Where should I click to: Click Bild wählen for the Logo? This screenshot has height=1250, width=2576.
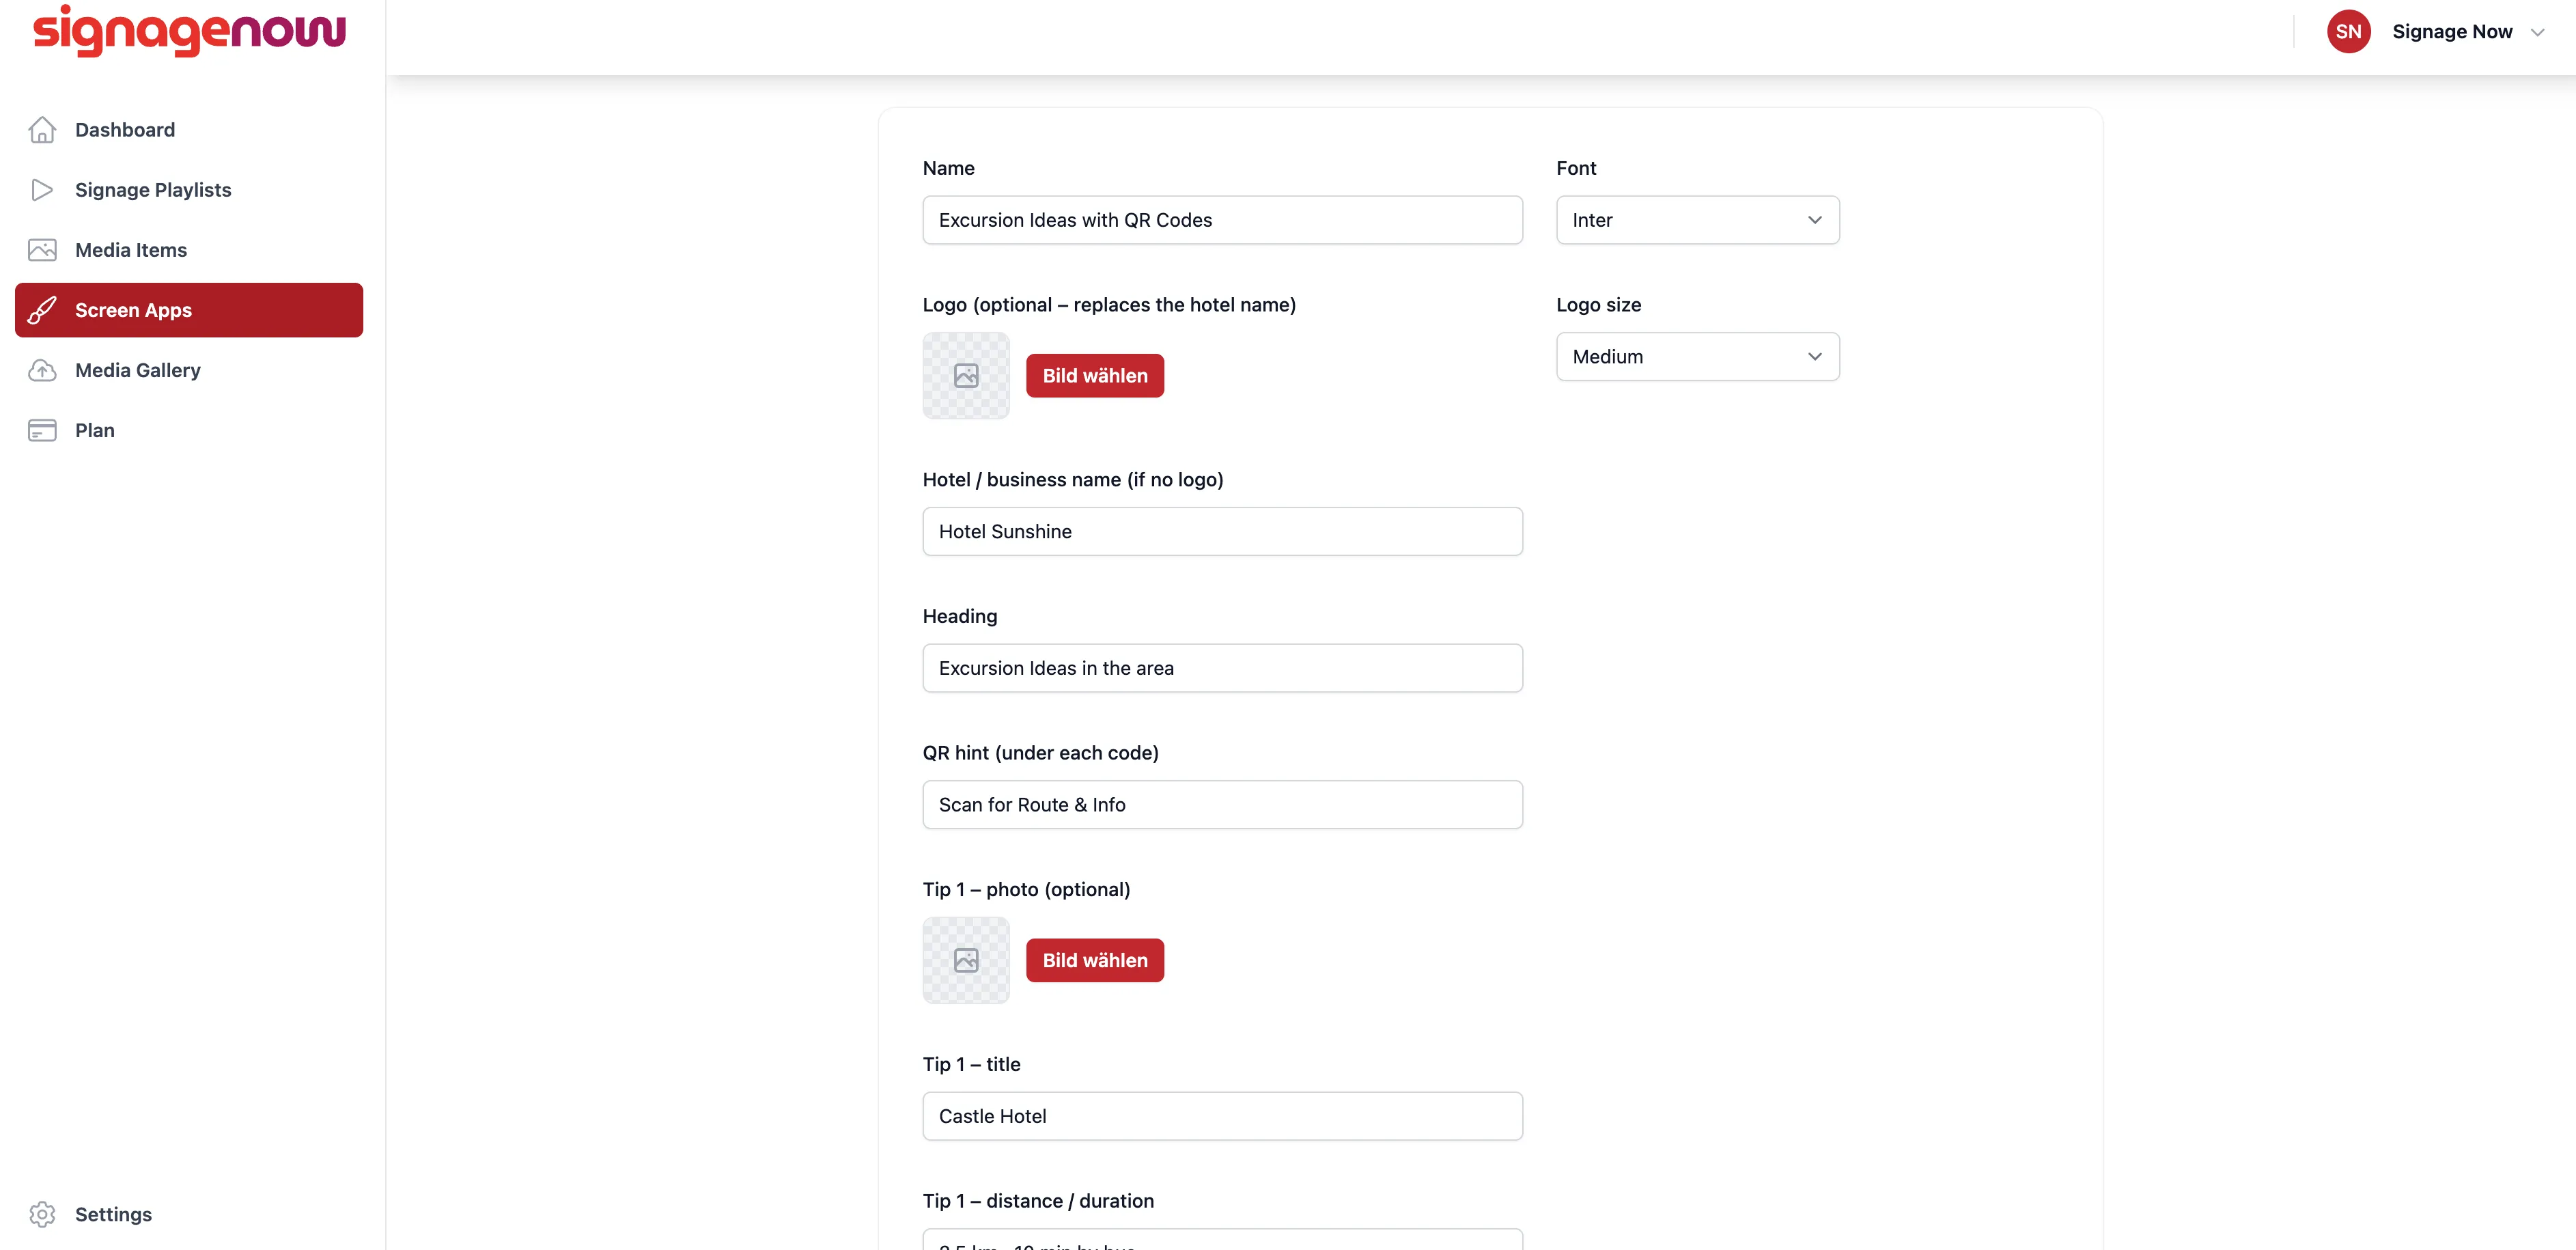coord(1094,376)
